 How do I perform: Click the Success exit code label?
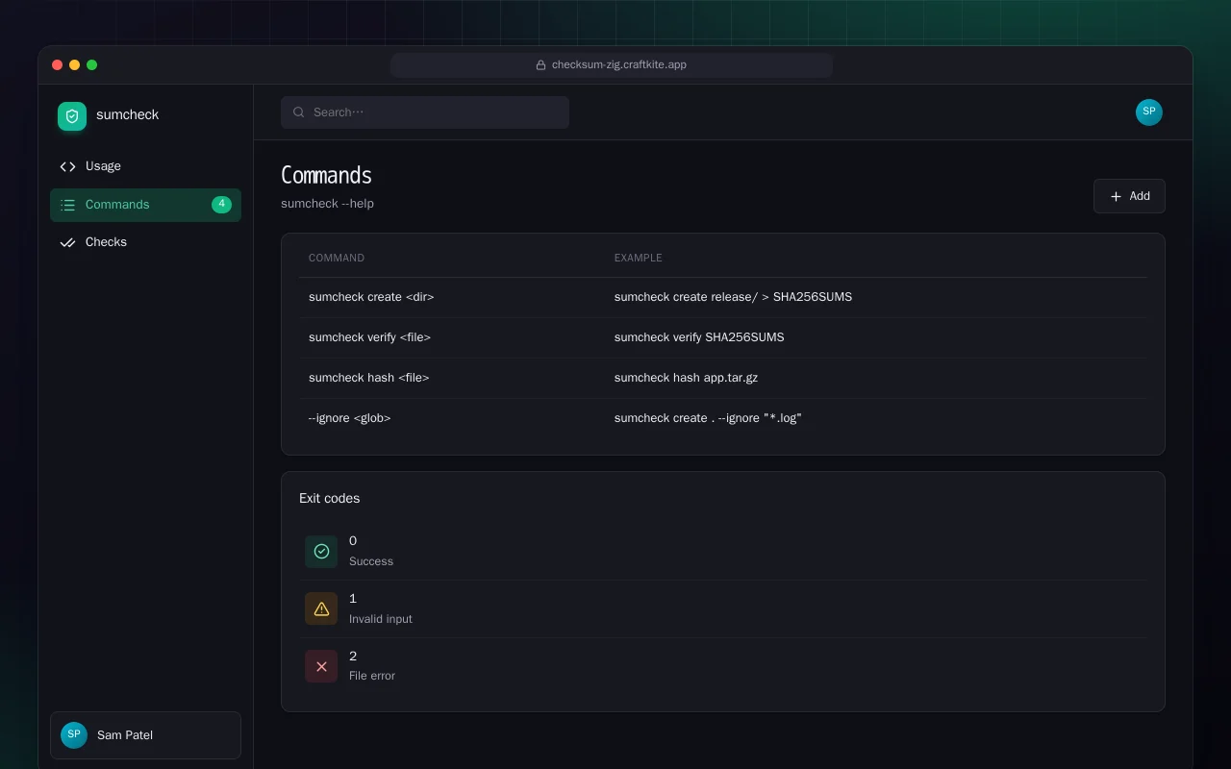(371, 561)
